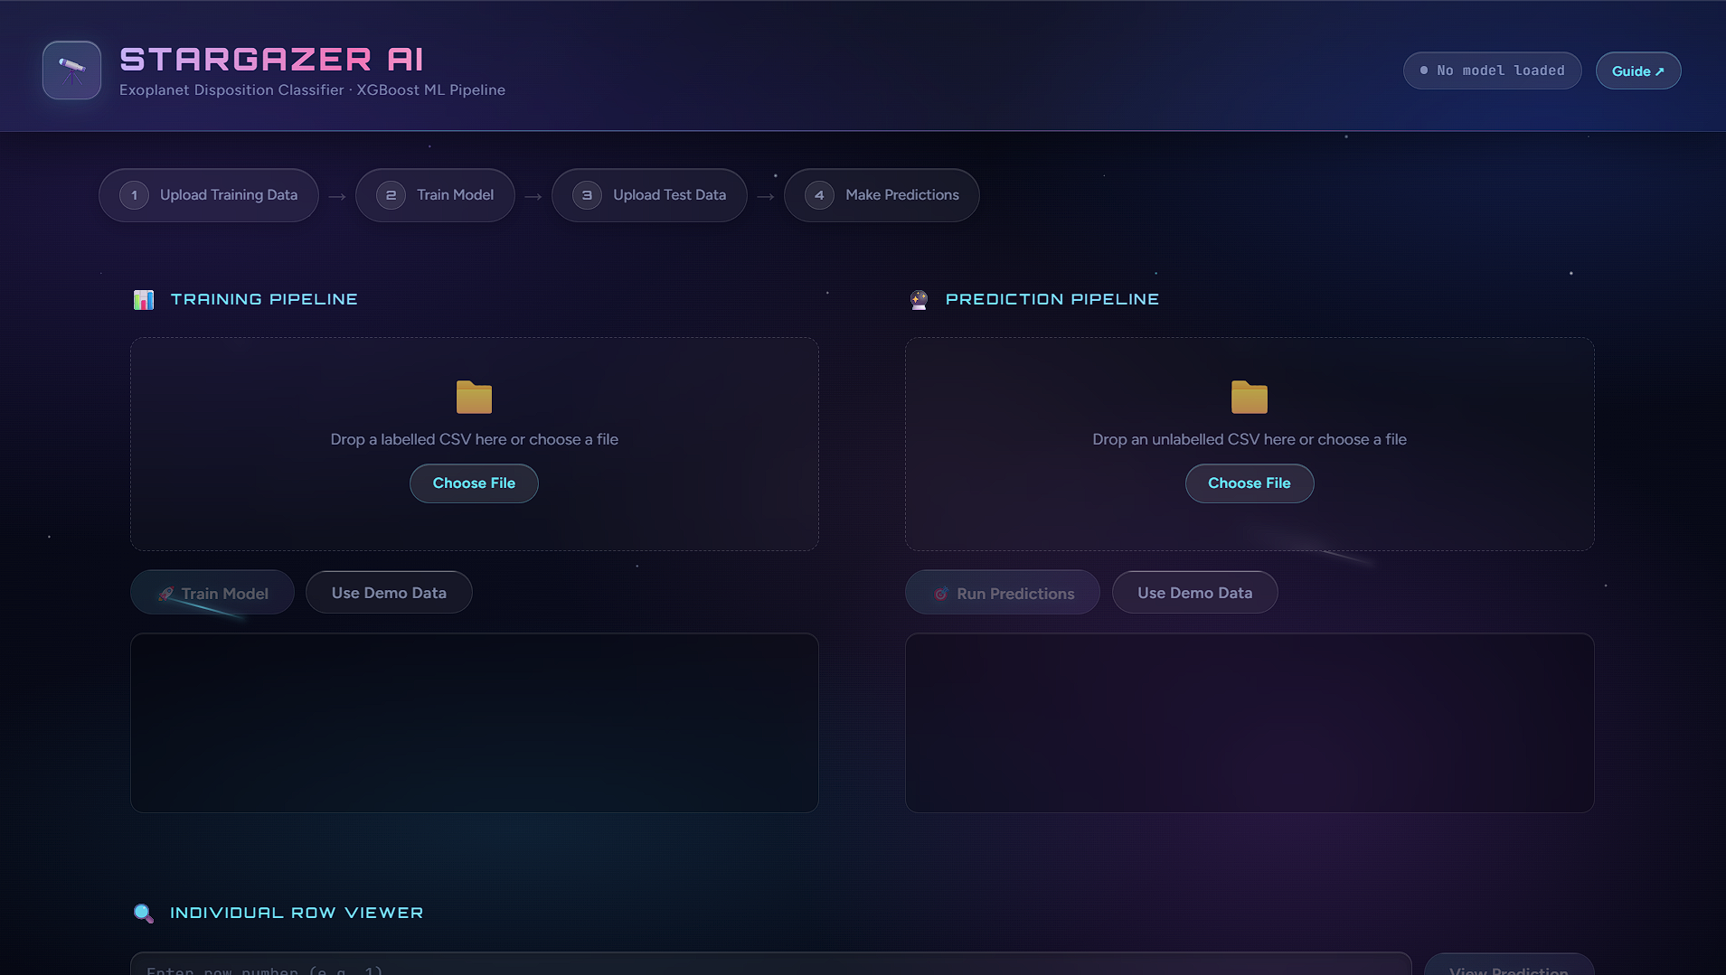
Task: Click the step 4 number circle
Action: coord(819,195)
